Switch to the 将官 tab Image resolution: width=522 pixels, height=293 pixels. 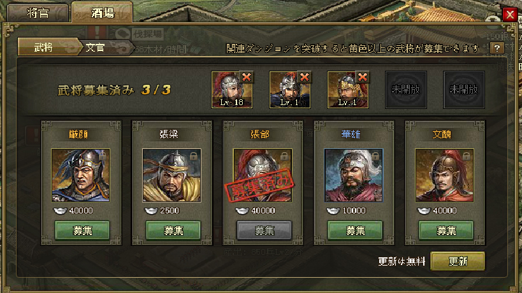pos(38,13)
